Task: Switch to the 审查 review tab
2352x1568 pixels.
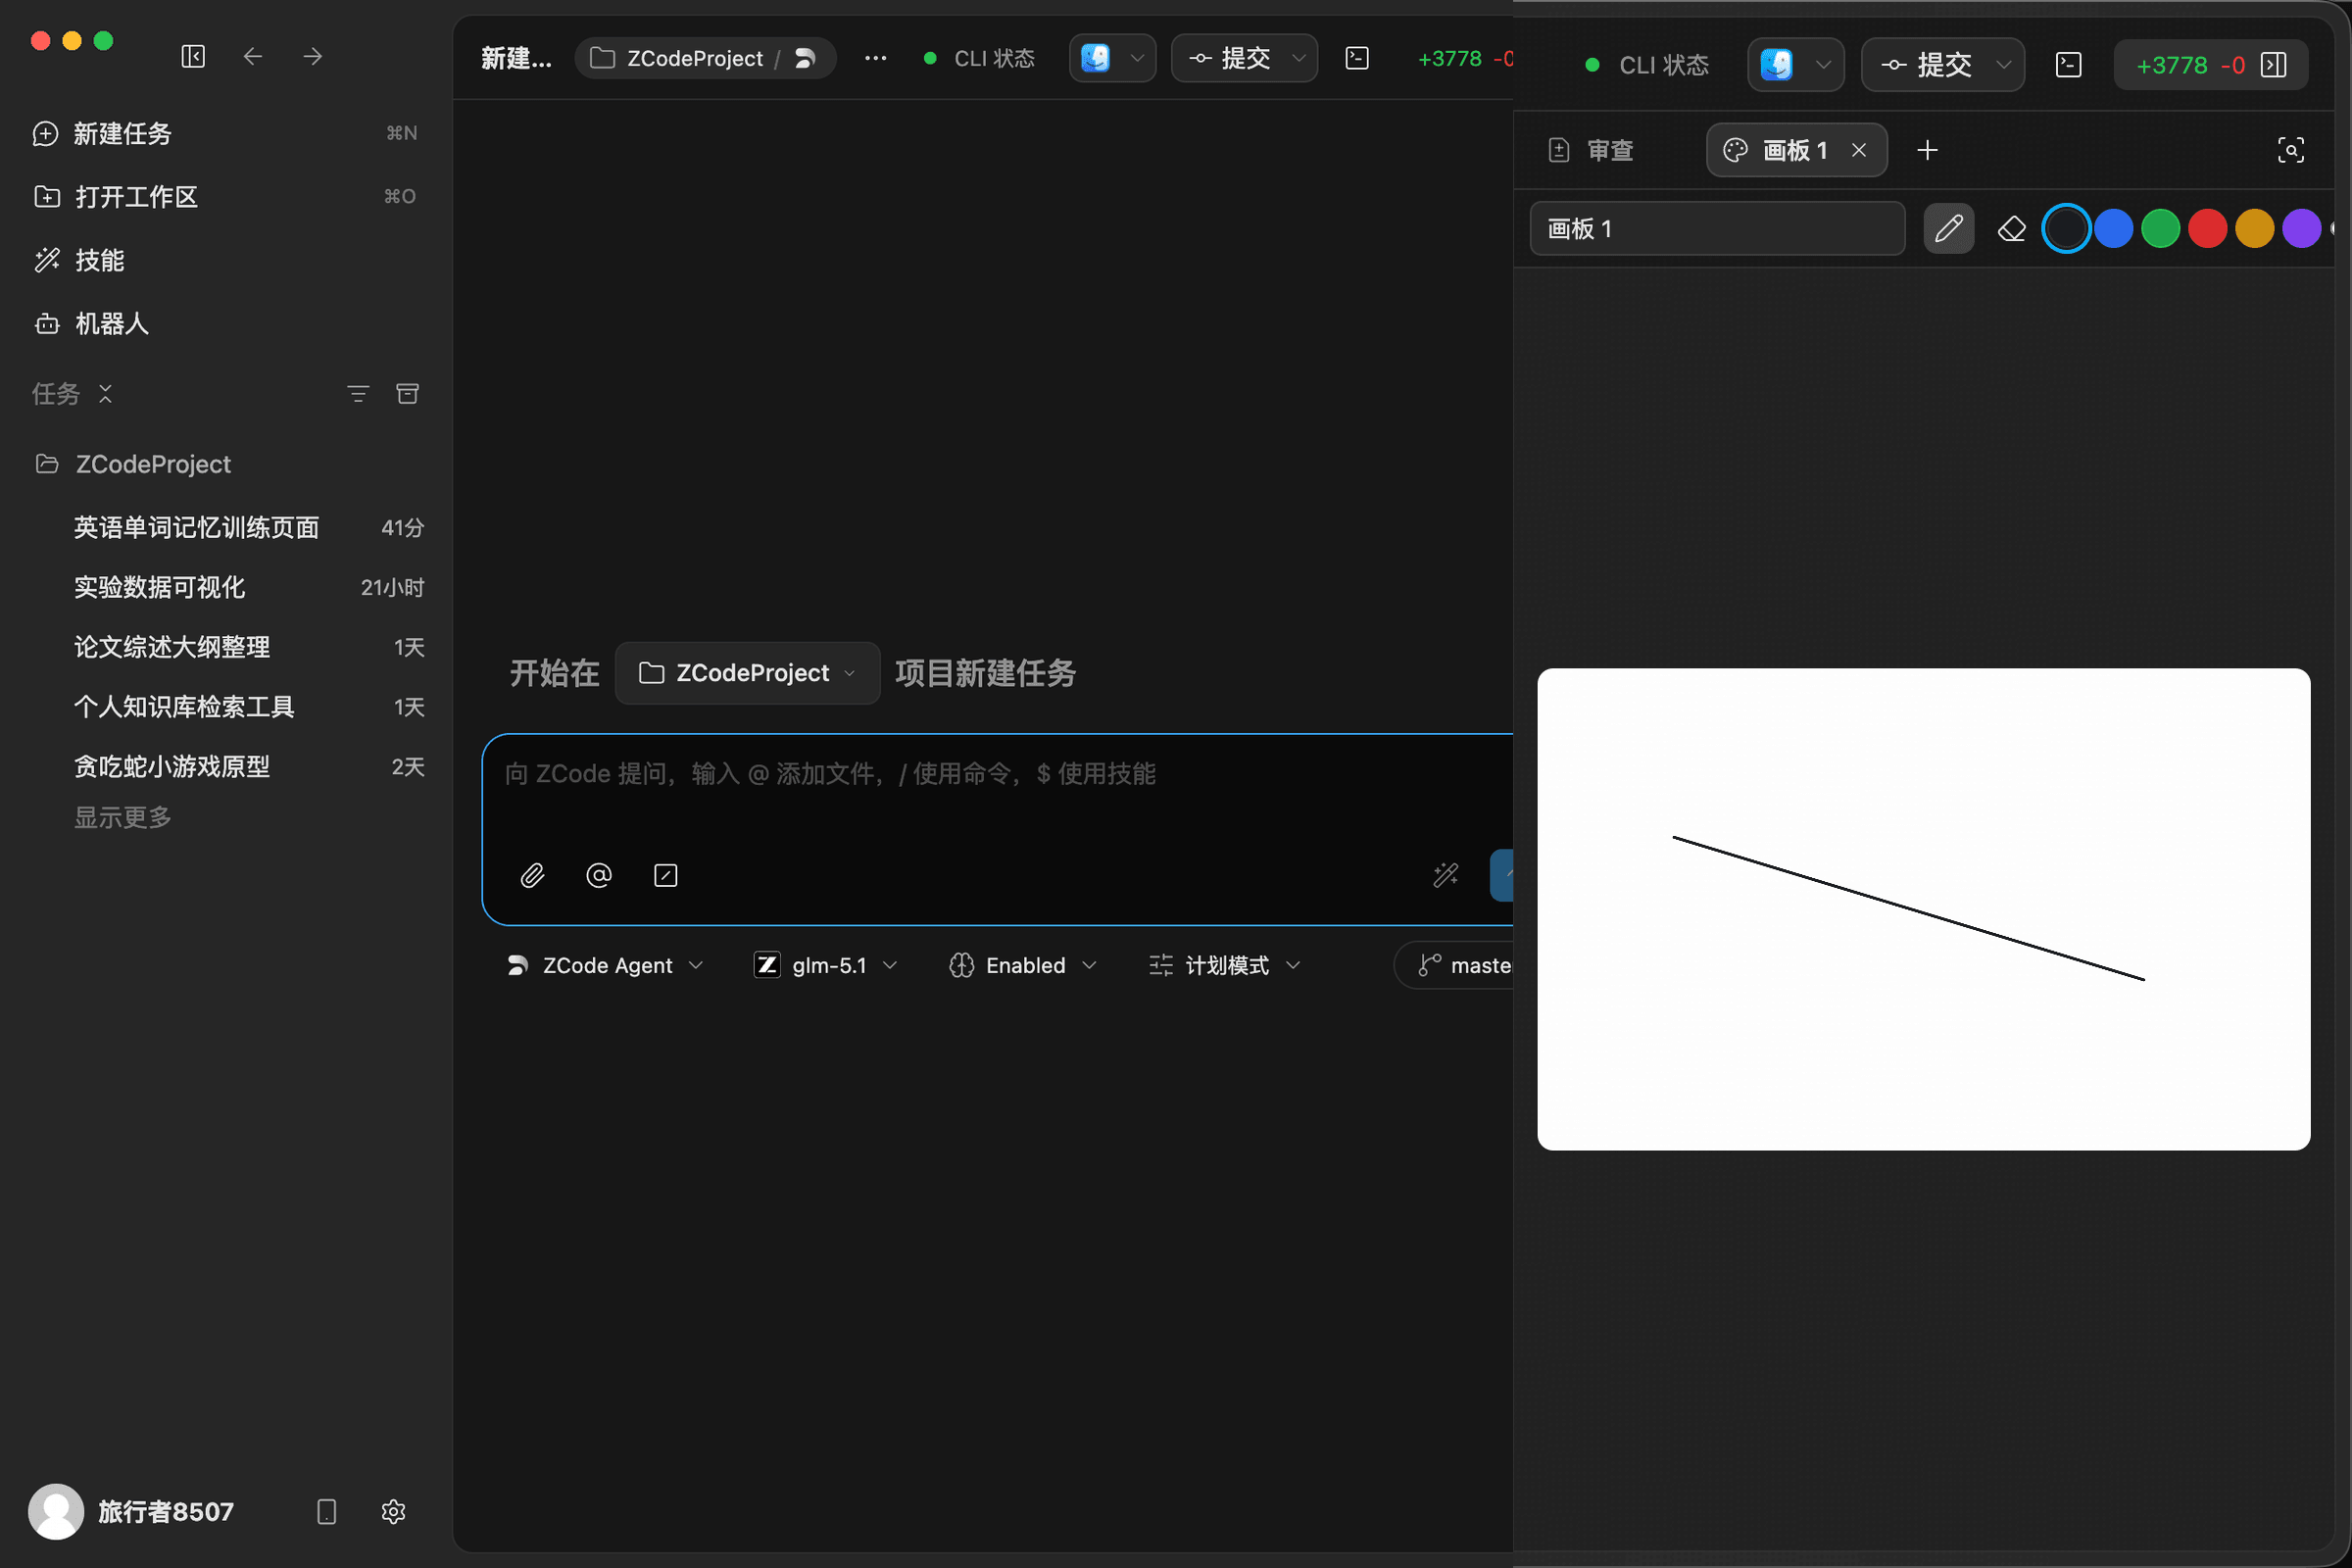Action: click(1591, 150)
